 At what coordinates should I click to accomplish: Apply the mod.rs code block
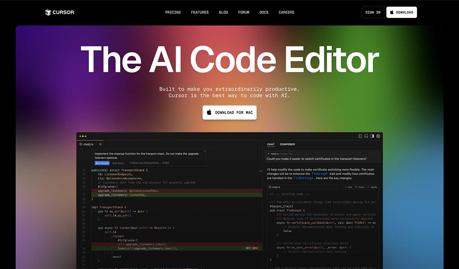(x=372, y=187)
